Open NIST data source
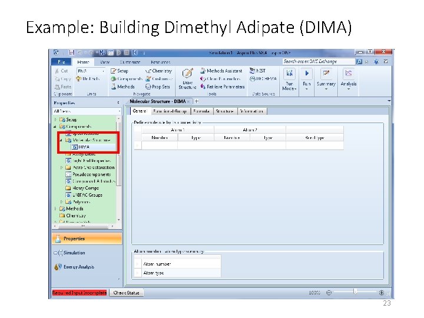 tap(257, 71)
